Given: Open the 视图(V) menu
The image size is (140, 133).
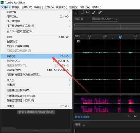Looking at the screenshot, I should click(74, 7).
